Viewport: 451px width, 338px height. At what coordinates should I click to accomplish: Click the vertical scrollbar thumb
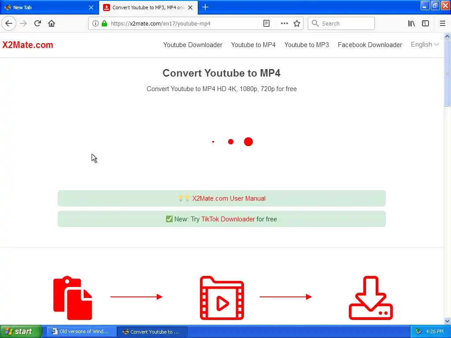pos(447,73)
